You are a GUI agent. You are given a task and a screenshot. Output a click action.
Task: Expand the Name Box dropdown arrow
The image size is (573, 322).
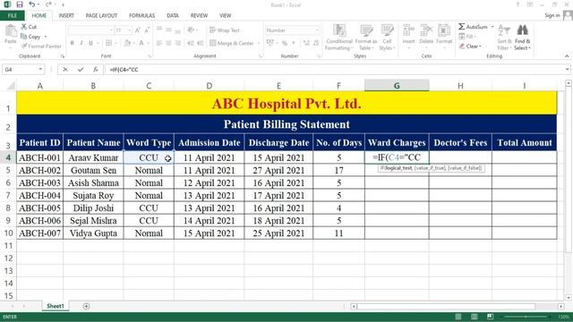click(40, 70)
